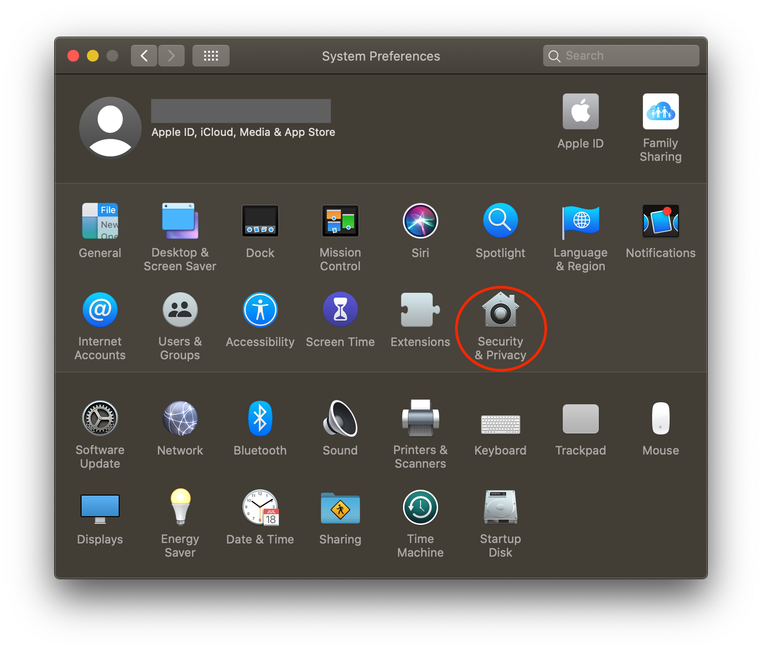762x651 pixels.
Task: Click "Apple ID, iCloud, Media & App Store" text
Action: coord(243,132)
